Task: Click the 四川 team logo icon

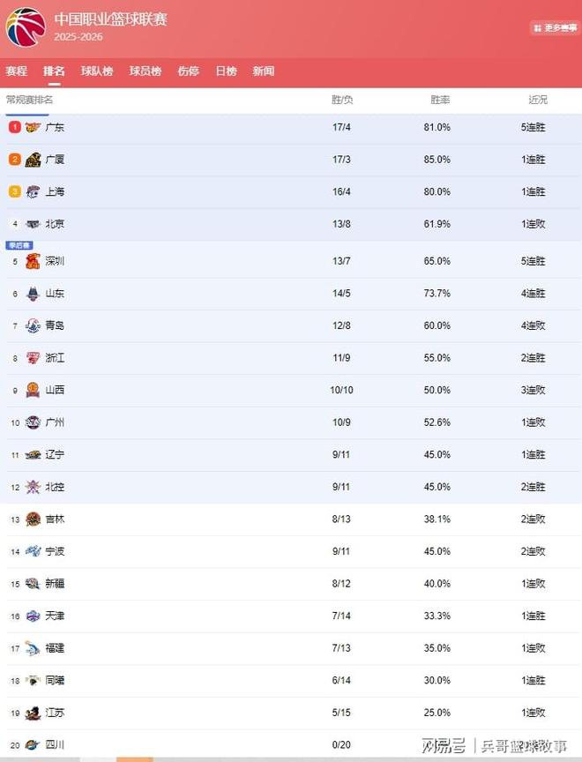Action: pos(33,745)
